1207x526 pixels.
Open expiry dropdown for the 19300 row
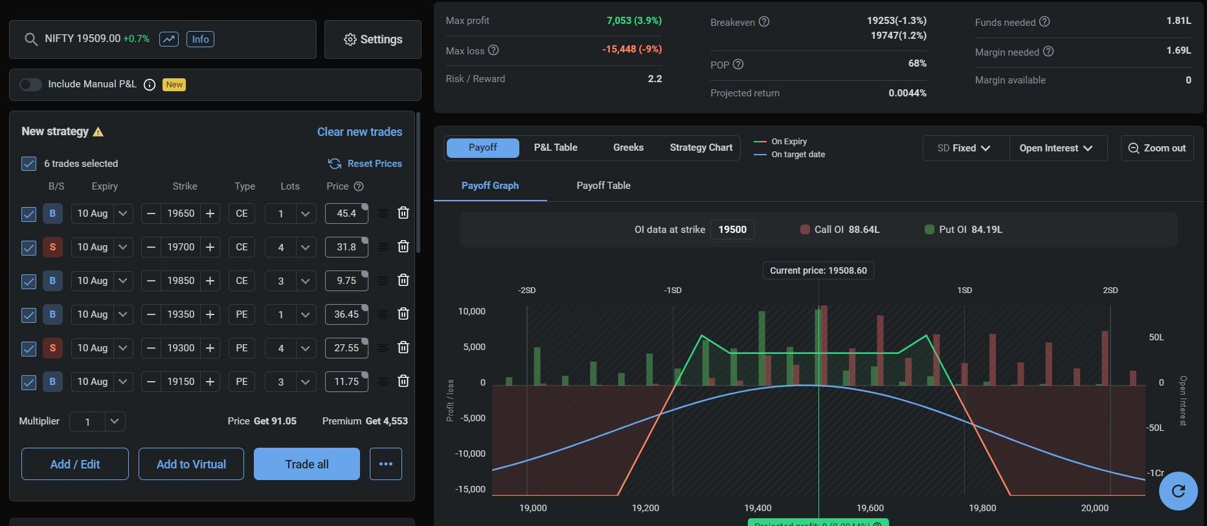(123, 348)
